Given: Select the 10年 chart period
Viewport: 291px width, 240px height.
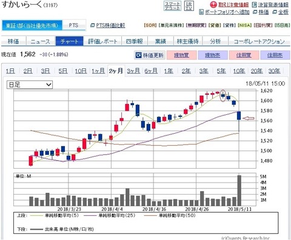Looking at the screenshot, I should pos(239,71).
